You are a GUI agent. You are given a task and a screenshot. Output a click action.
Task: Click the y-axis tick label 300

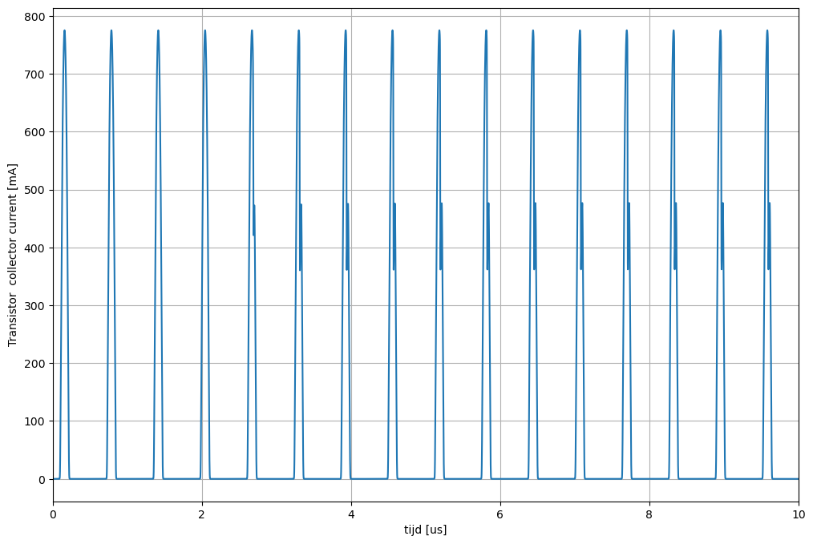34,306
